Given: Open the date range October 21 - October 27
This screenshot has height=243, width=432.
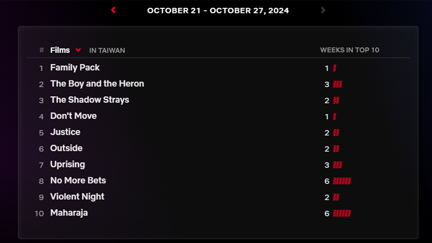Looking at the screenshot, I should (x=218, y=10).
